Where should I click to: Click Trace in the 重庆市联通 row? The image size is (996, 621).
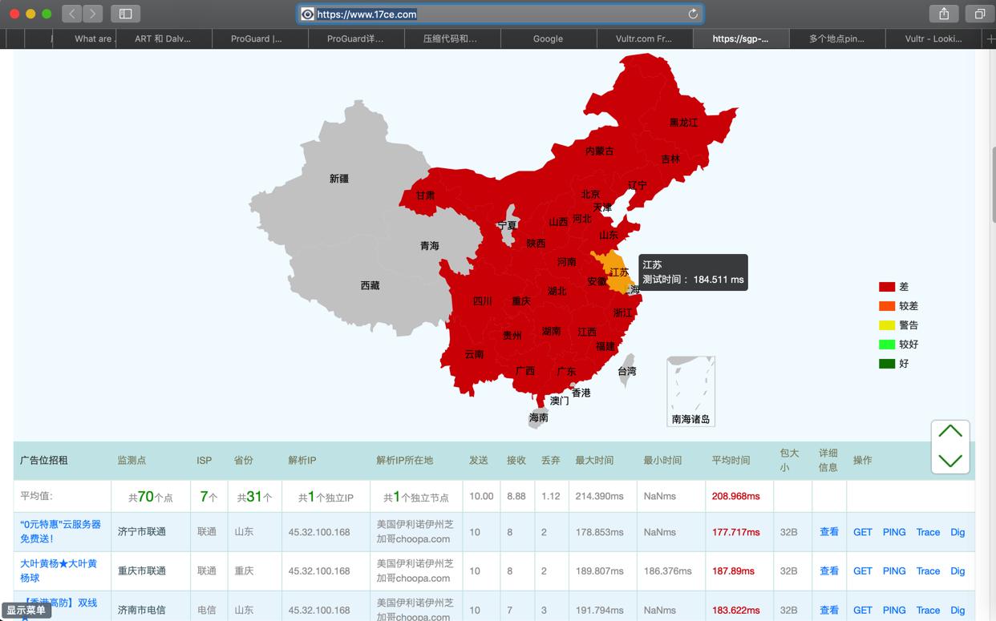928,571
